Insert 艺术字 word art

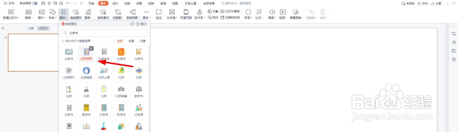(200, 14)
